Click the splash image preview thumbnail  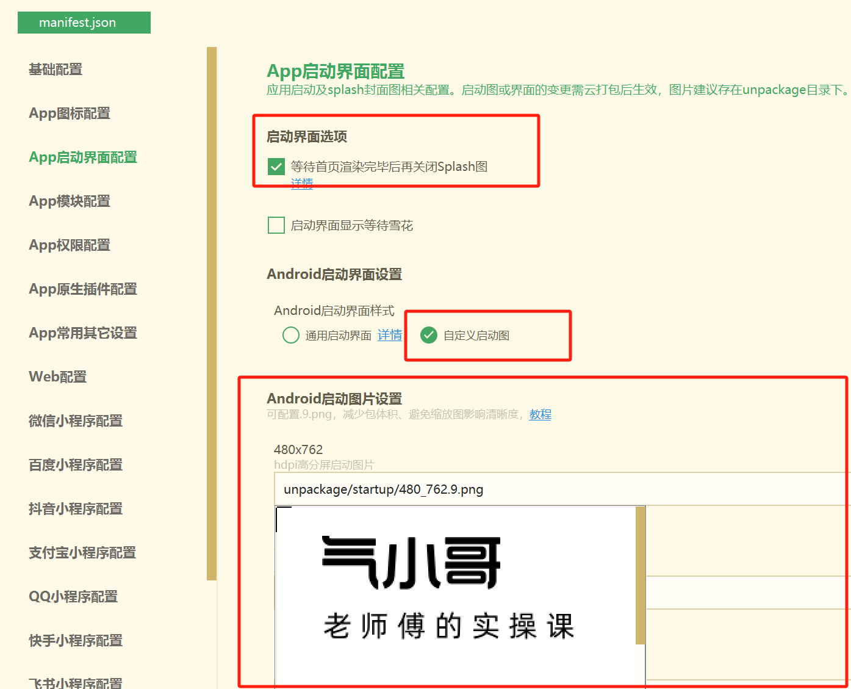(x=455, y=597)
